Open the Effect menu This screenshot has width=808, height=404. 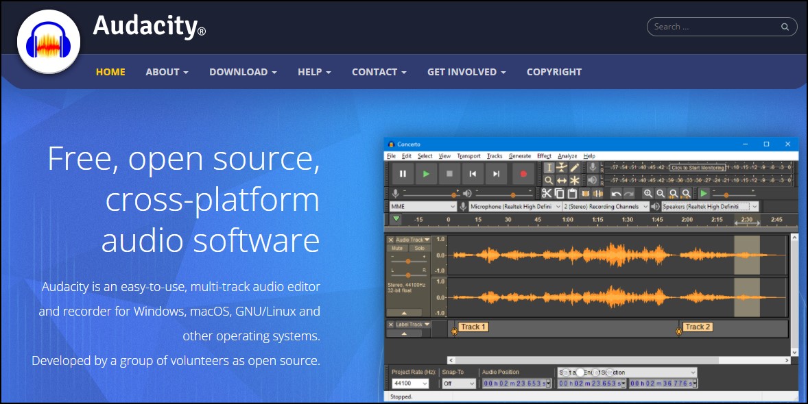(x=544, y=156)
